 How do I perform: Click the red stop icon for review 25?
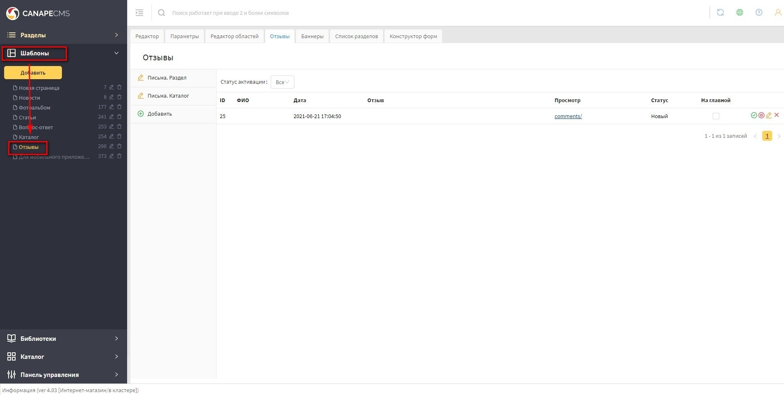click(761, 116)
